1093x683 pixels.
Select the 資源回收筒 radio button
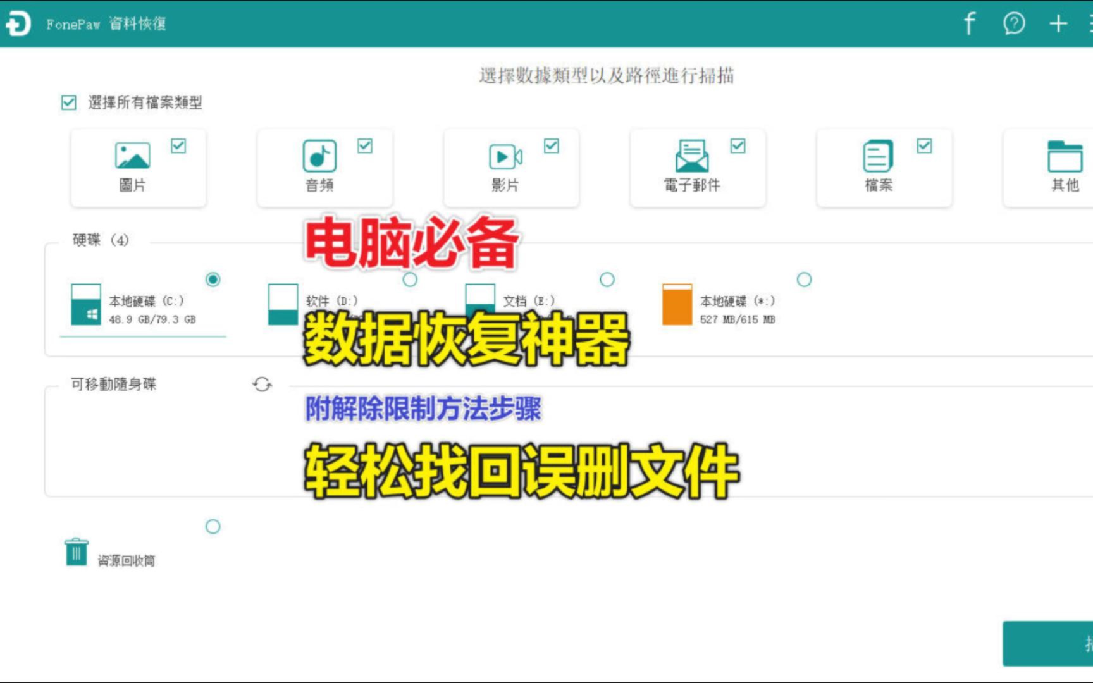[213, 526]
